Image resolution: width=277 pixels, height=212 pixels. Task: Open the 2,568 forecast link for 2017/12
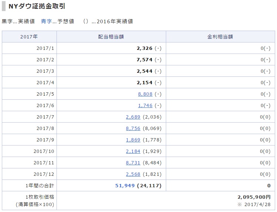(x=133, y=174)
